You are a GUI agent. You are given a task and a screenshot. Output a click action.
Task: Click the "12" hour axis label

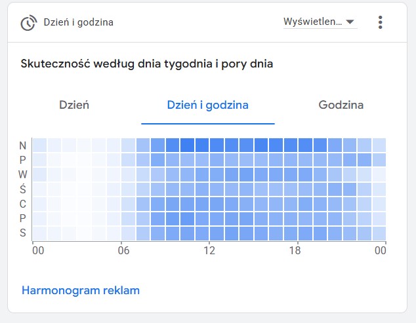(x=210, y=250)
